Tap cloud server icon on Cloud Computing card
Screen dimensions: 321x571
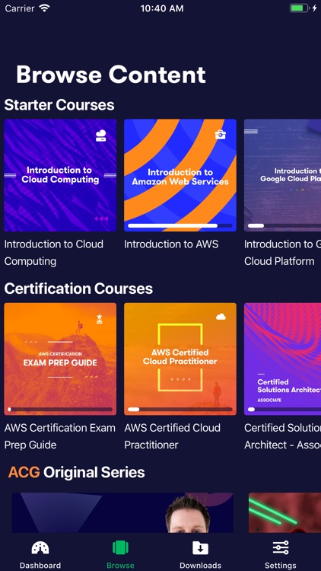coord(101,136)
